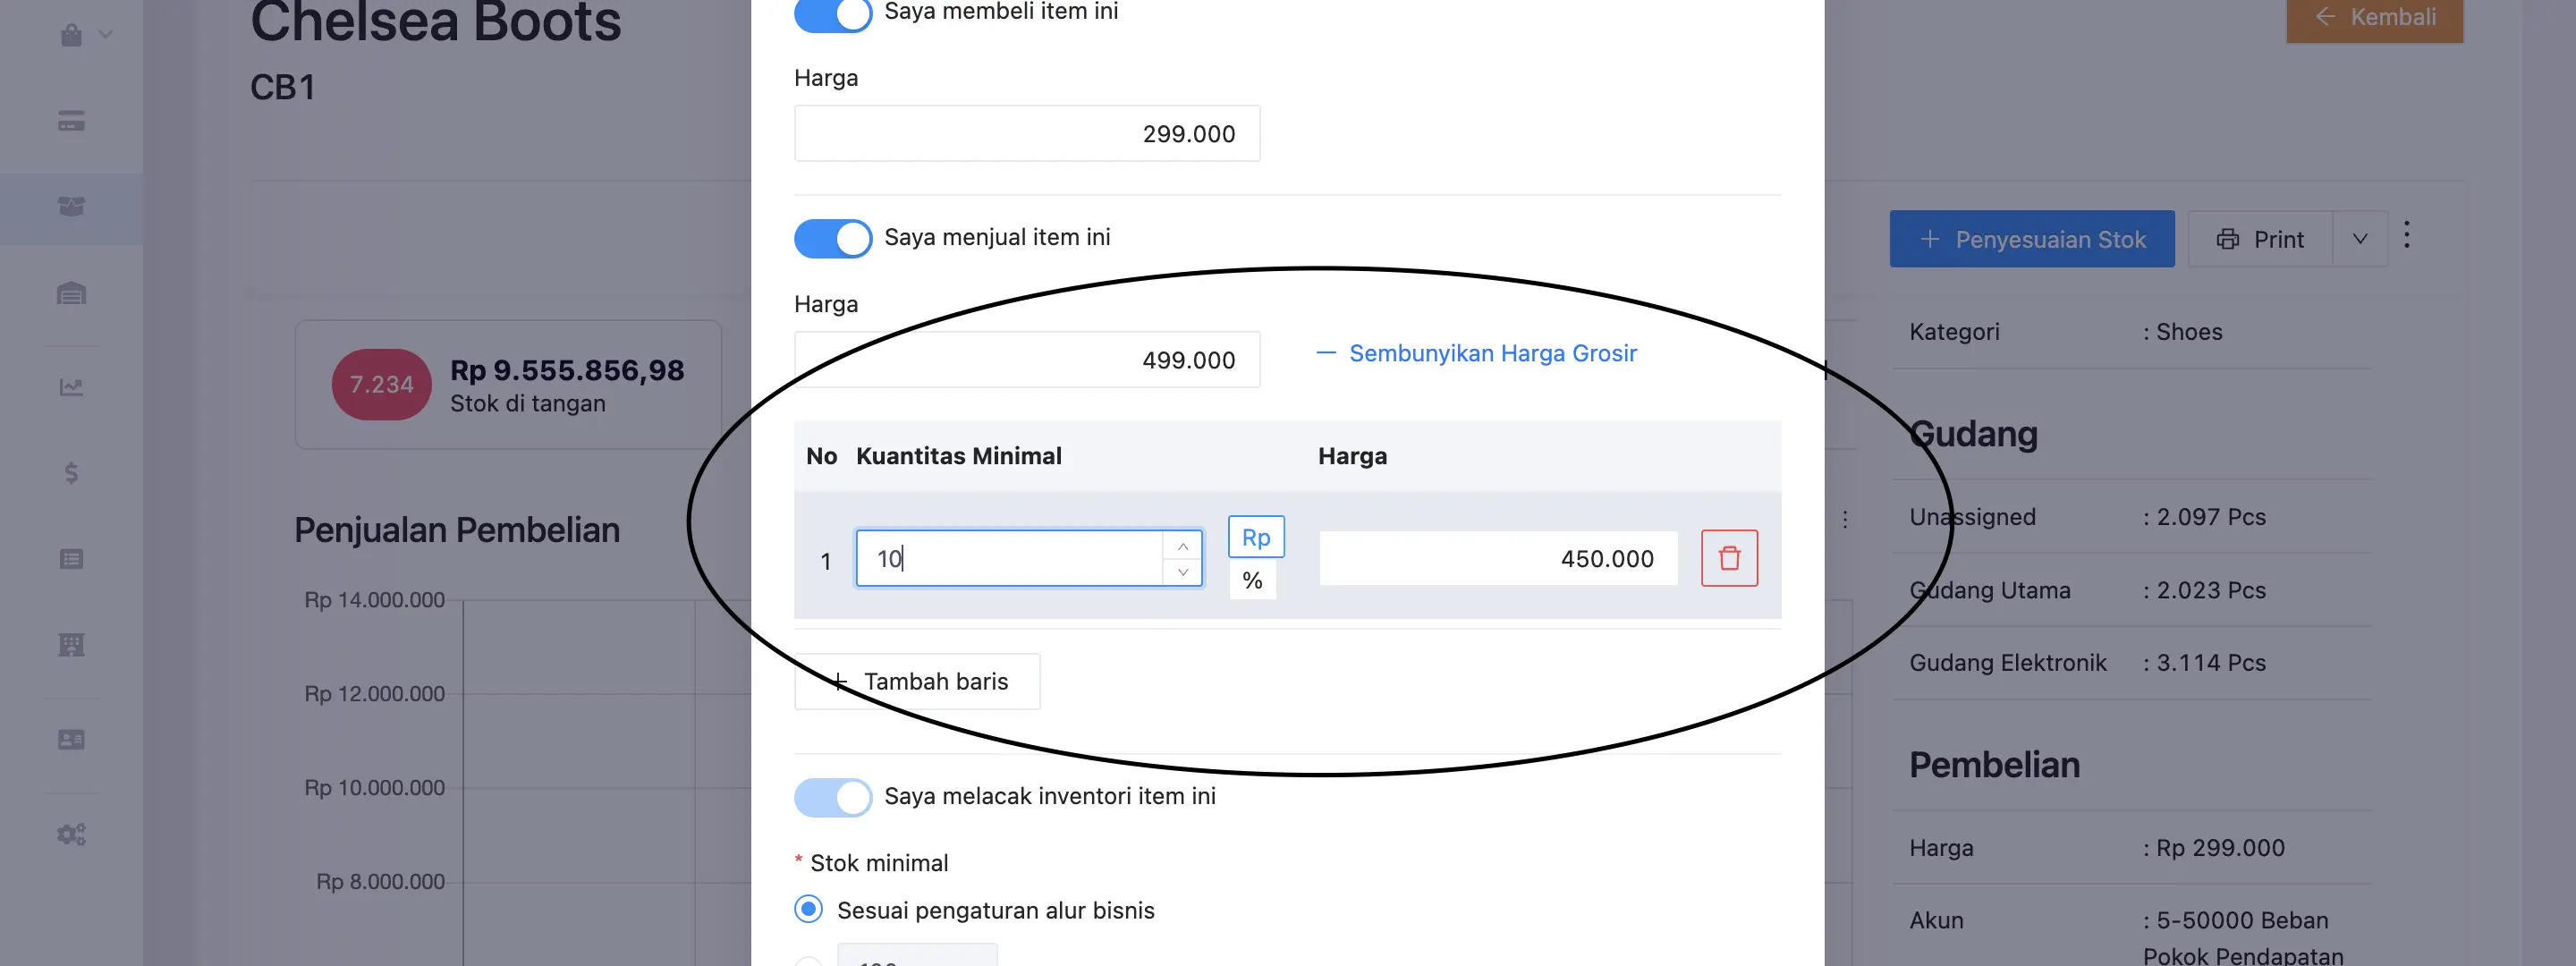Open the shopping bag sidebar icon

[x=71, y=35]
